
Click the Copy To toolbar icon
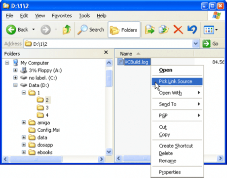coord(164,30)
